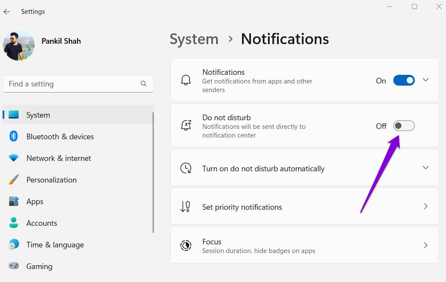Click the Time & language globe icon
This screenshot has width=446, height=282.
pos(13,244)
